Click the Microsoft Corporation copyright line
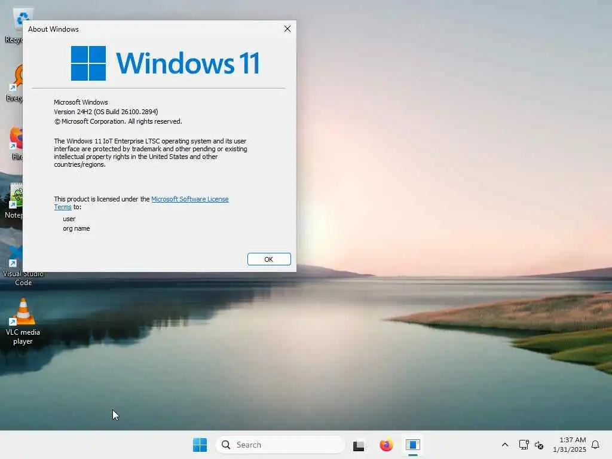The width and height of the screenshot is (612, 459). pyautogui.click(x=118, y=121)
